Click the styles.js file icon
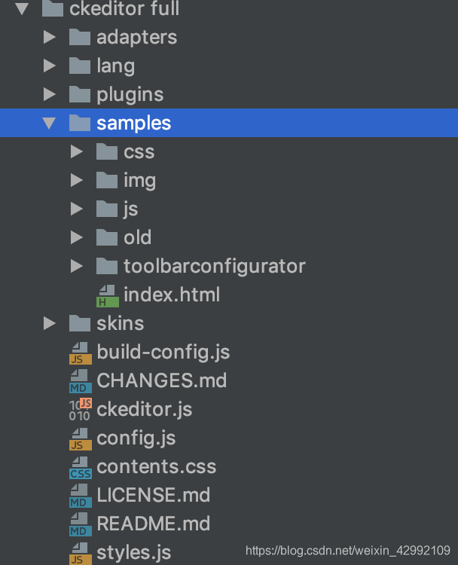Screen dimensions: 458x565 tap(81, 553)
